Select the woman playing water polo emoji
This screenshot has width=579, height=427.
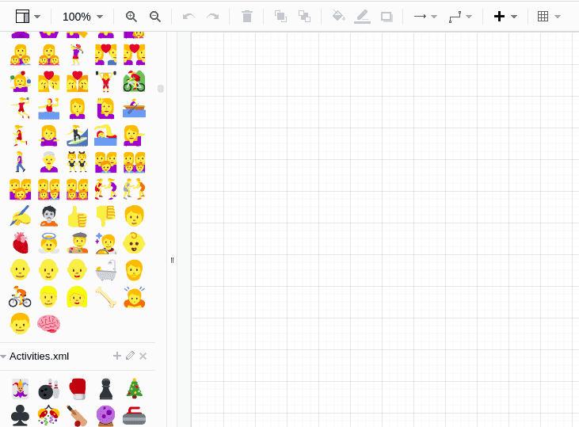tap(49, 109)
